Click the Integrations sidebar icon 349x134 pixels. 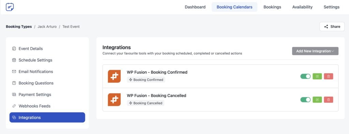pyautogui.click(x=14, y=117)
